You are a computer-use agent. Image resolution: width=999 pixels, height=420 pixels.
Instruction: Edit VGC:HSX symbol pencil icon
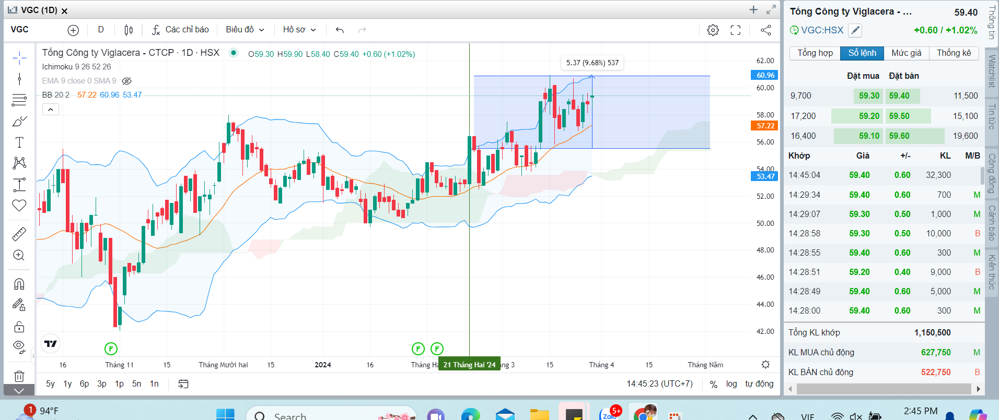(x=855, y=30)
